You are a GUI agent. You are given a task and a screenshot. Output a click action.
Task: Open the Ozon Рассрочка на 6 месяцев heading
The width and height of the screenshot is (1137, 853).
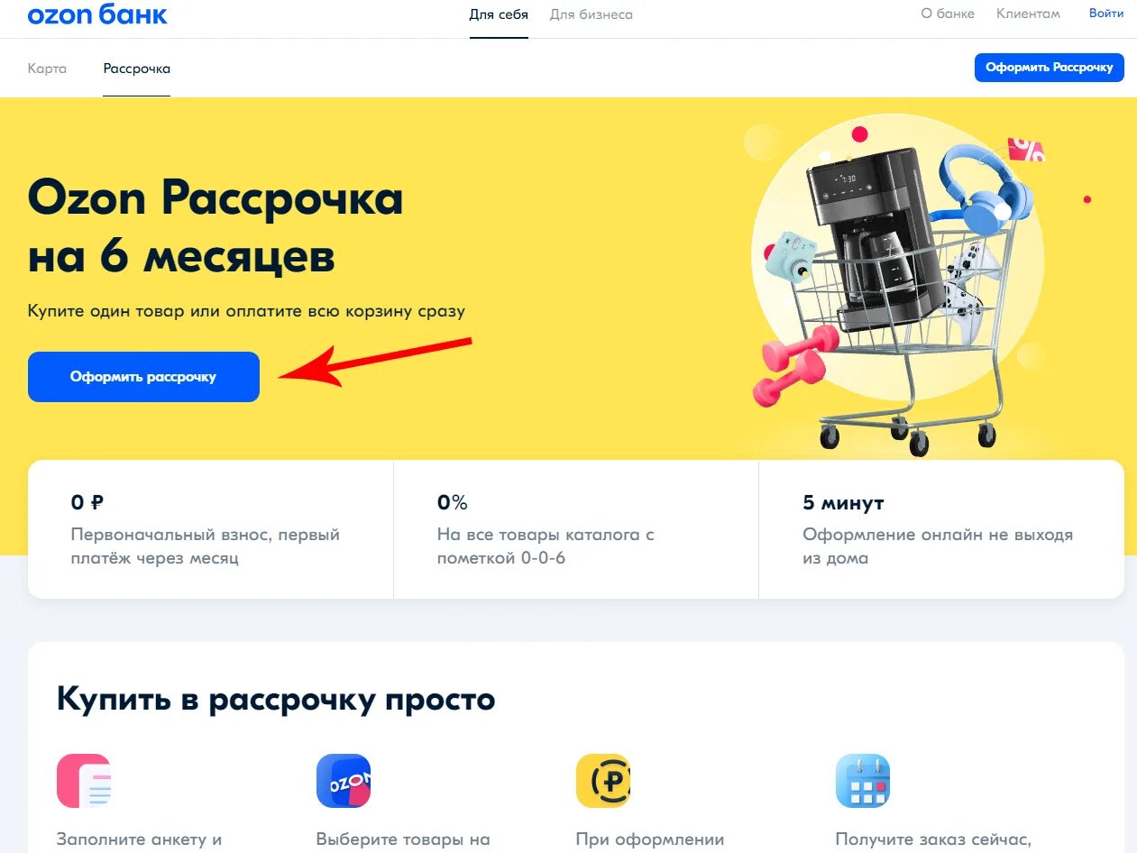[x=215, y=228]
